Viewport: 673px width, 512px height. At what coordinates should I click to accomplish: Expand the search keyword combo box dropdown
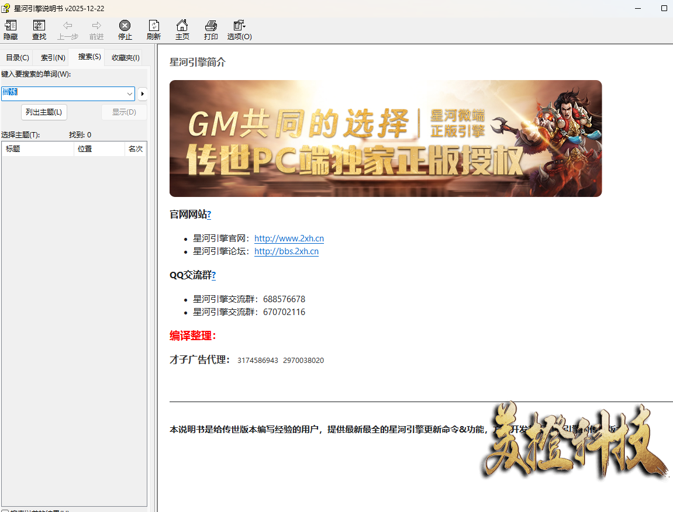(x=129, y=94)
